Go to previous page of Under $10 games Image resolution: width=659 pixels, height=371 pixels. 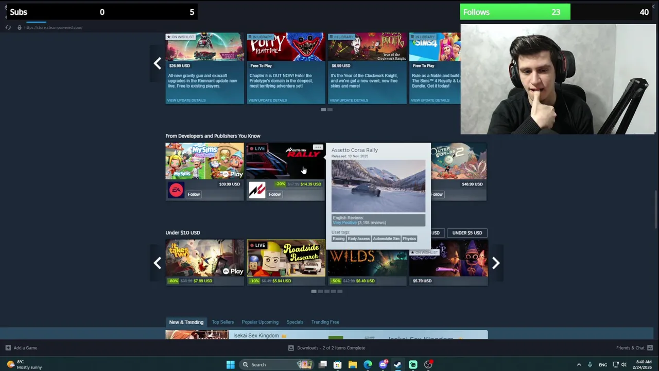coord(157,263)
